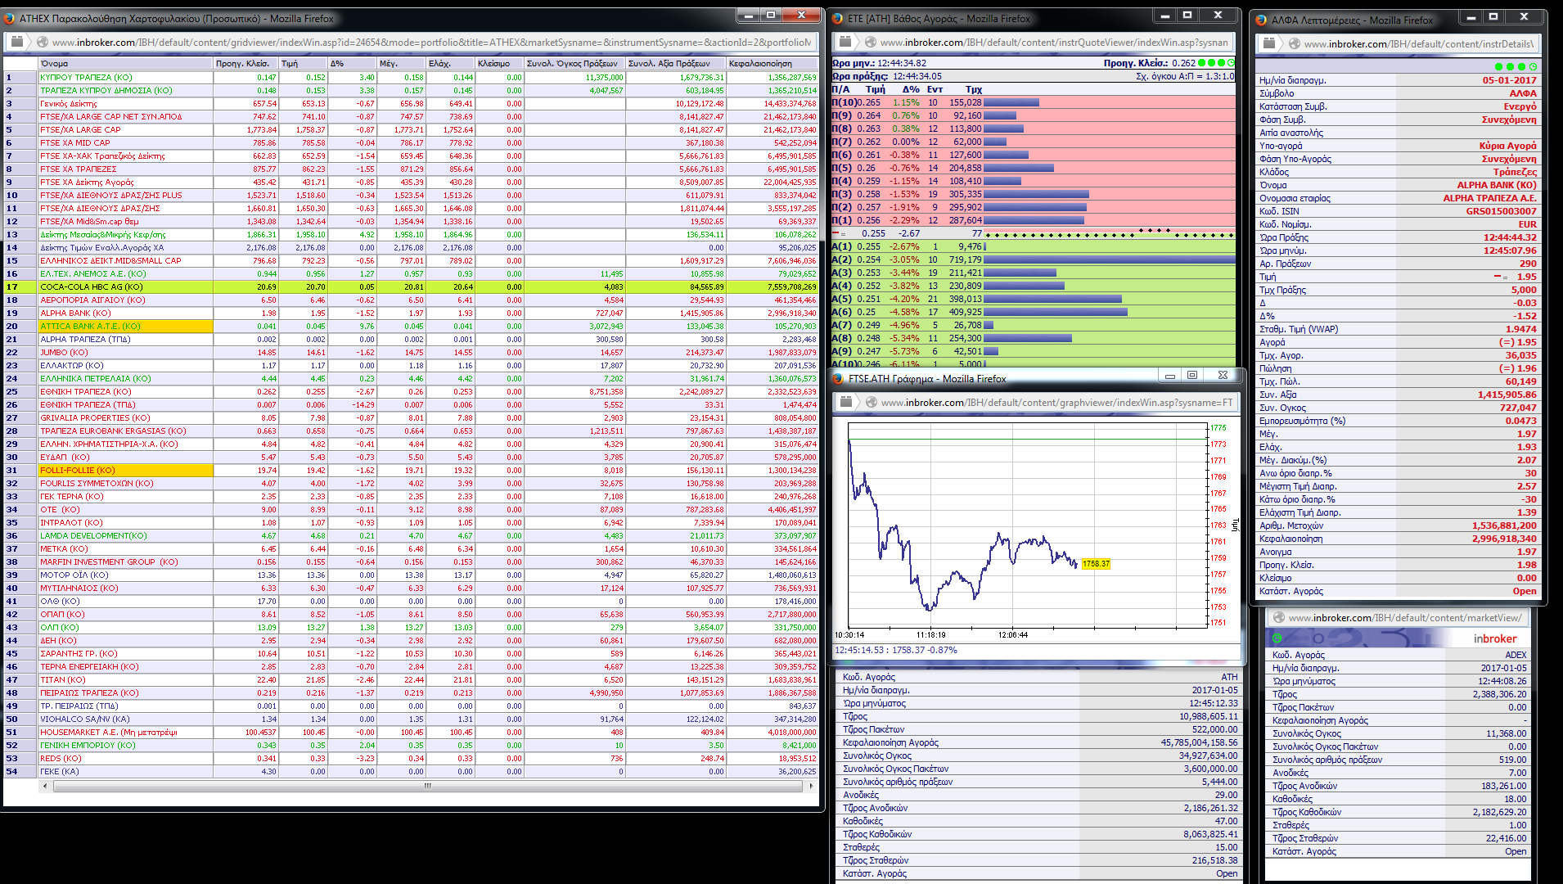The width and height of the screenshot is (1563, 884).
Task: Click the green refresh icon in the inbroker ADEX panel
Action: pyautogui.click(x=1277, y=638)
